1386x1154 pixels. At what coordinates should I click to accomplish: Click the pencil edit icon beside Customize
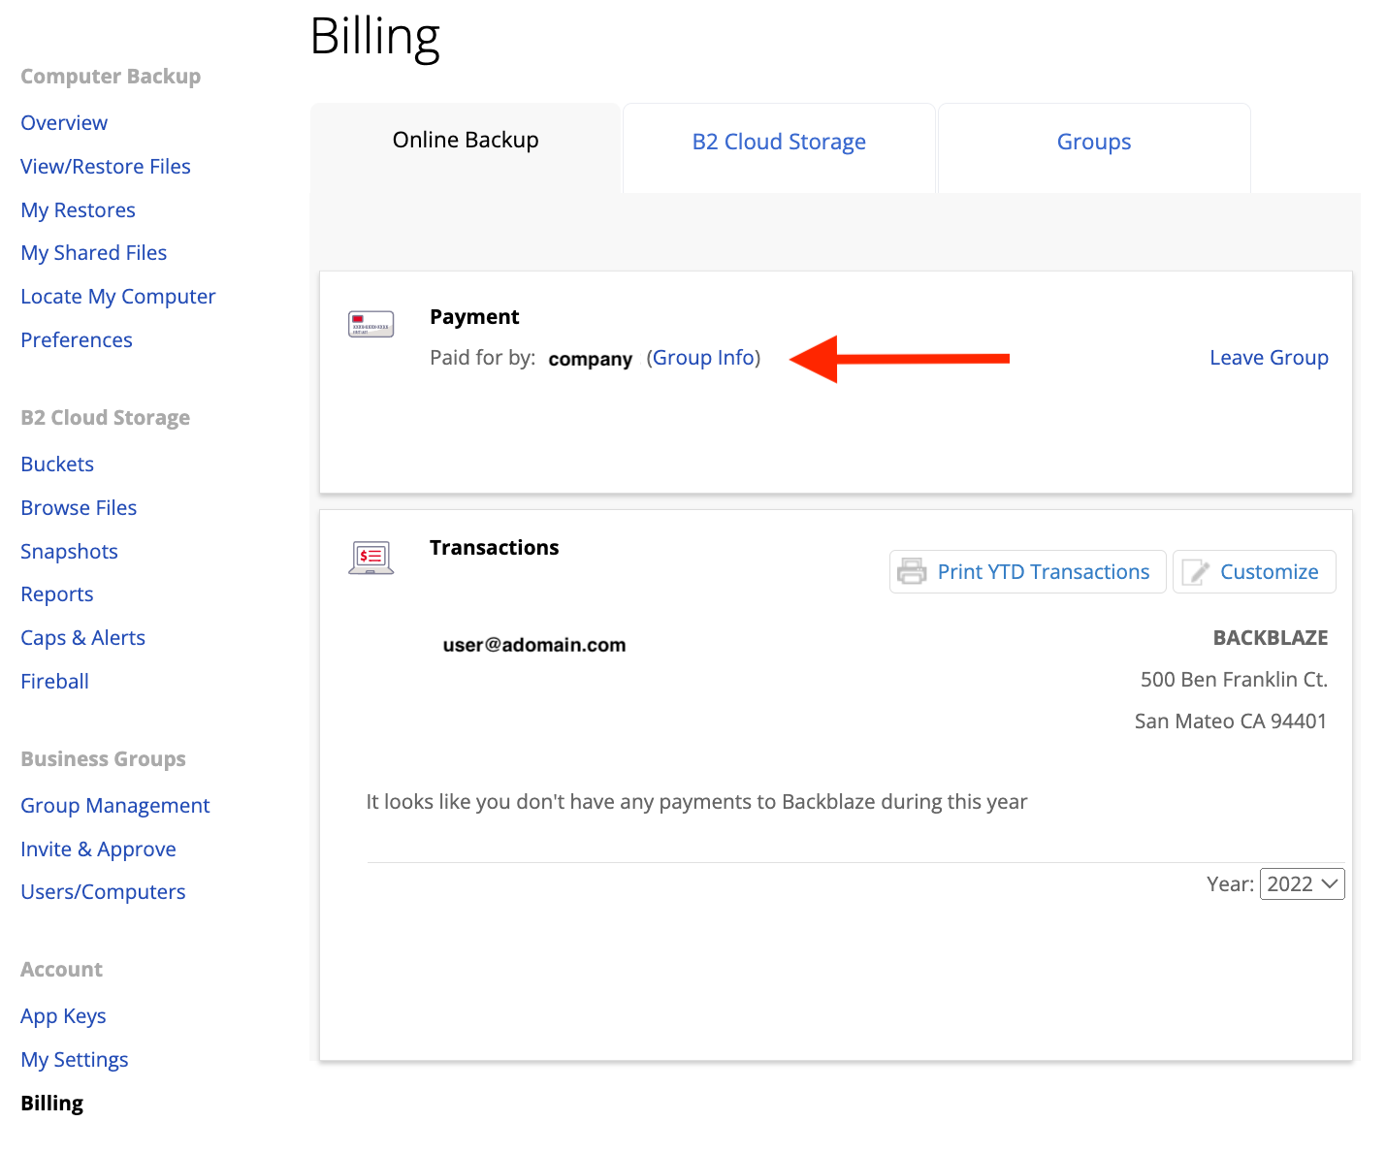[x=1195, y=572]
